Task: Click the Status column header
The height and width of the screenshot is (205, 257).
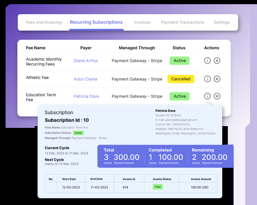Action: pos(179,48)
